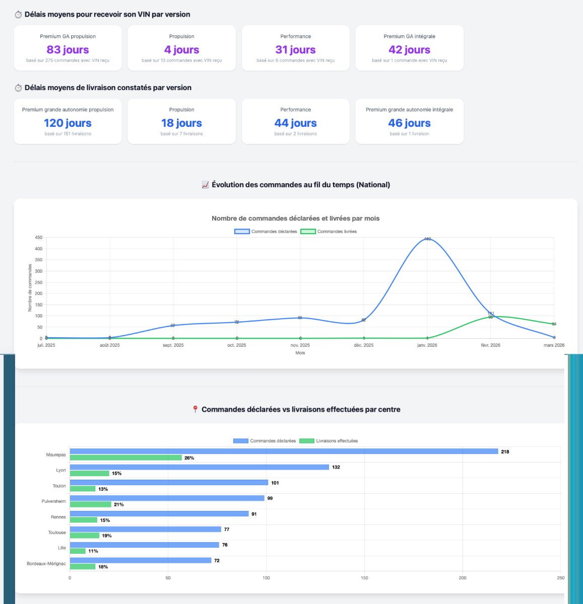
Task: Click the stopwatch icon beside VIN delays heading
Action: [x=18, y=15]
